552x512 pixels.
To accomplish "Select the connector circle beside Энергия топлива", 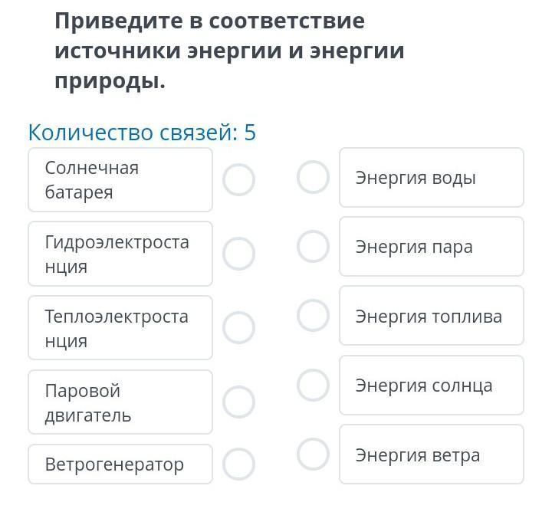I will point(313,315).
